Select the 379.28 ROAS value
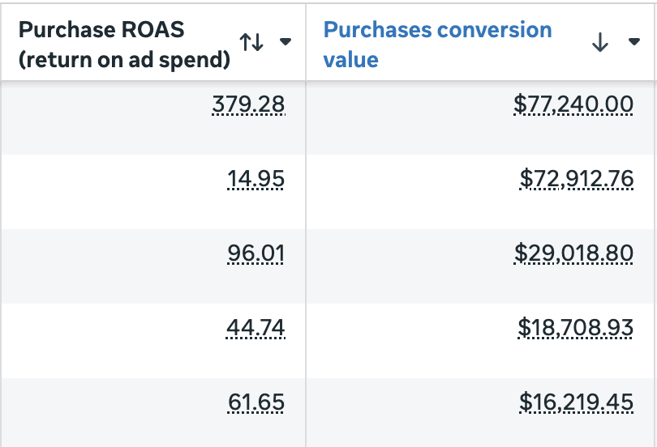Screen dimensions: 657x447 (x=248, y=104)
